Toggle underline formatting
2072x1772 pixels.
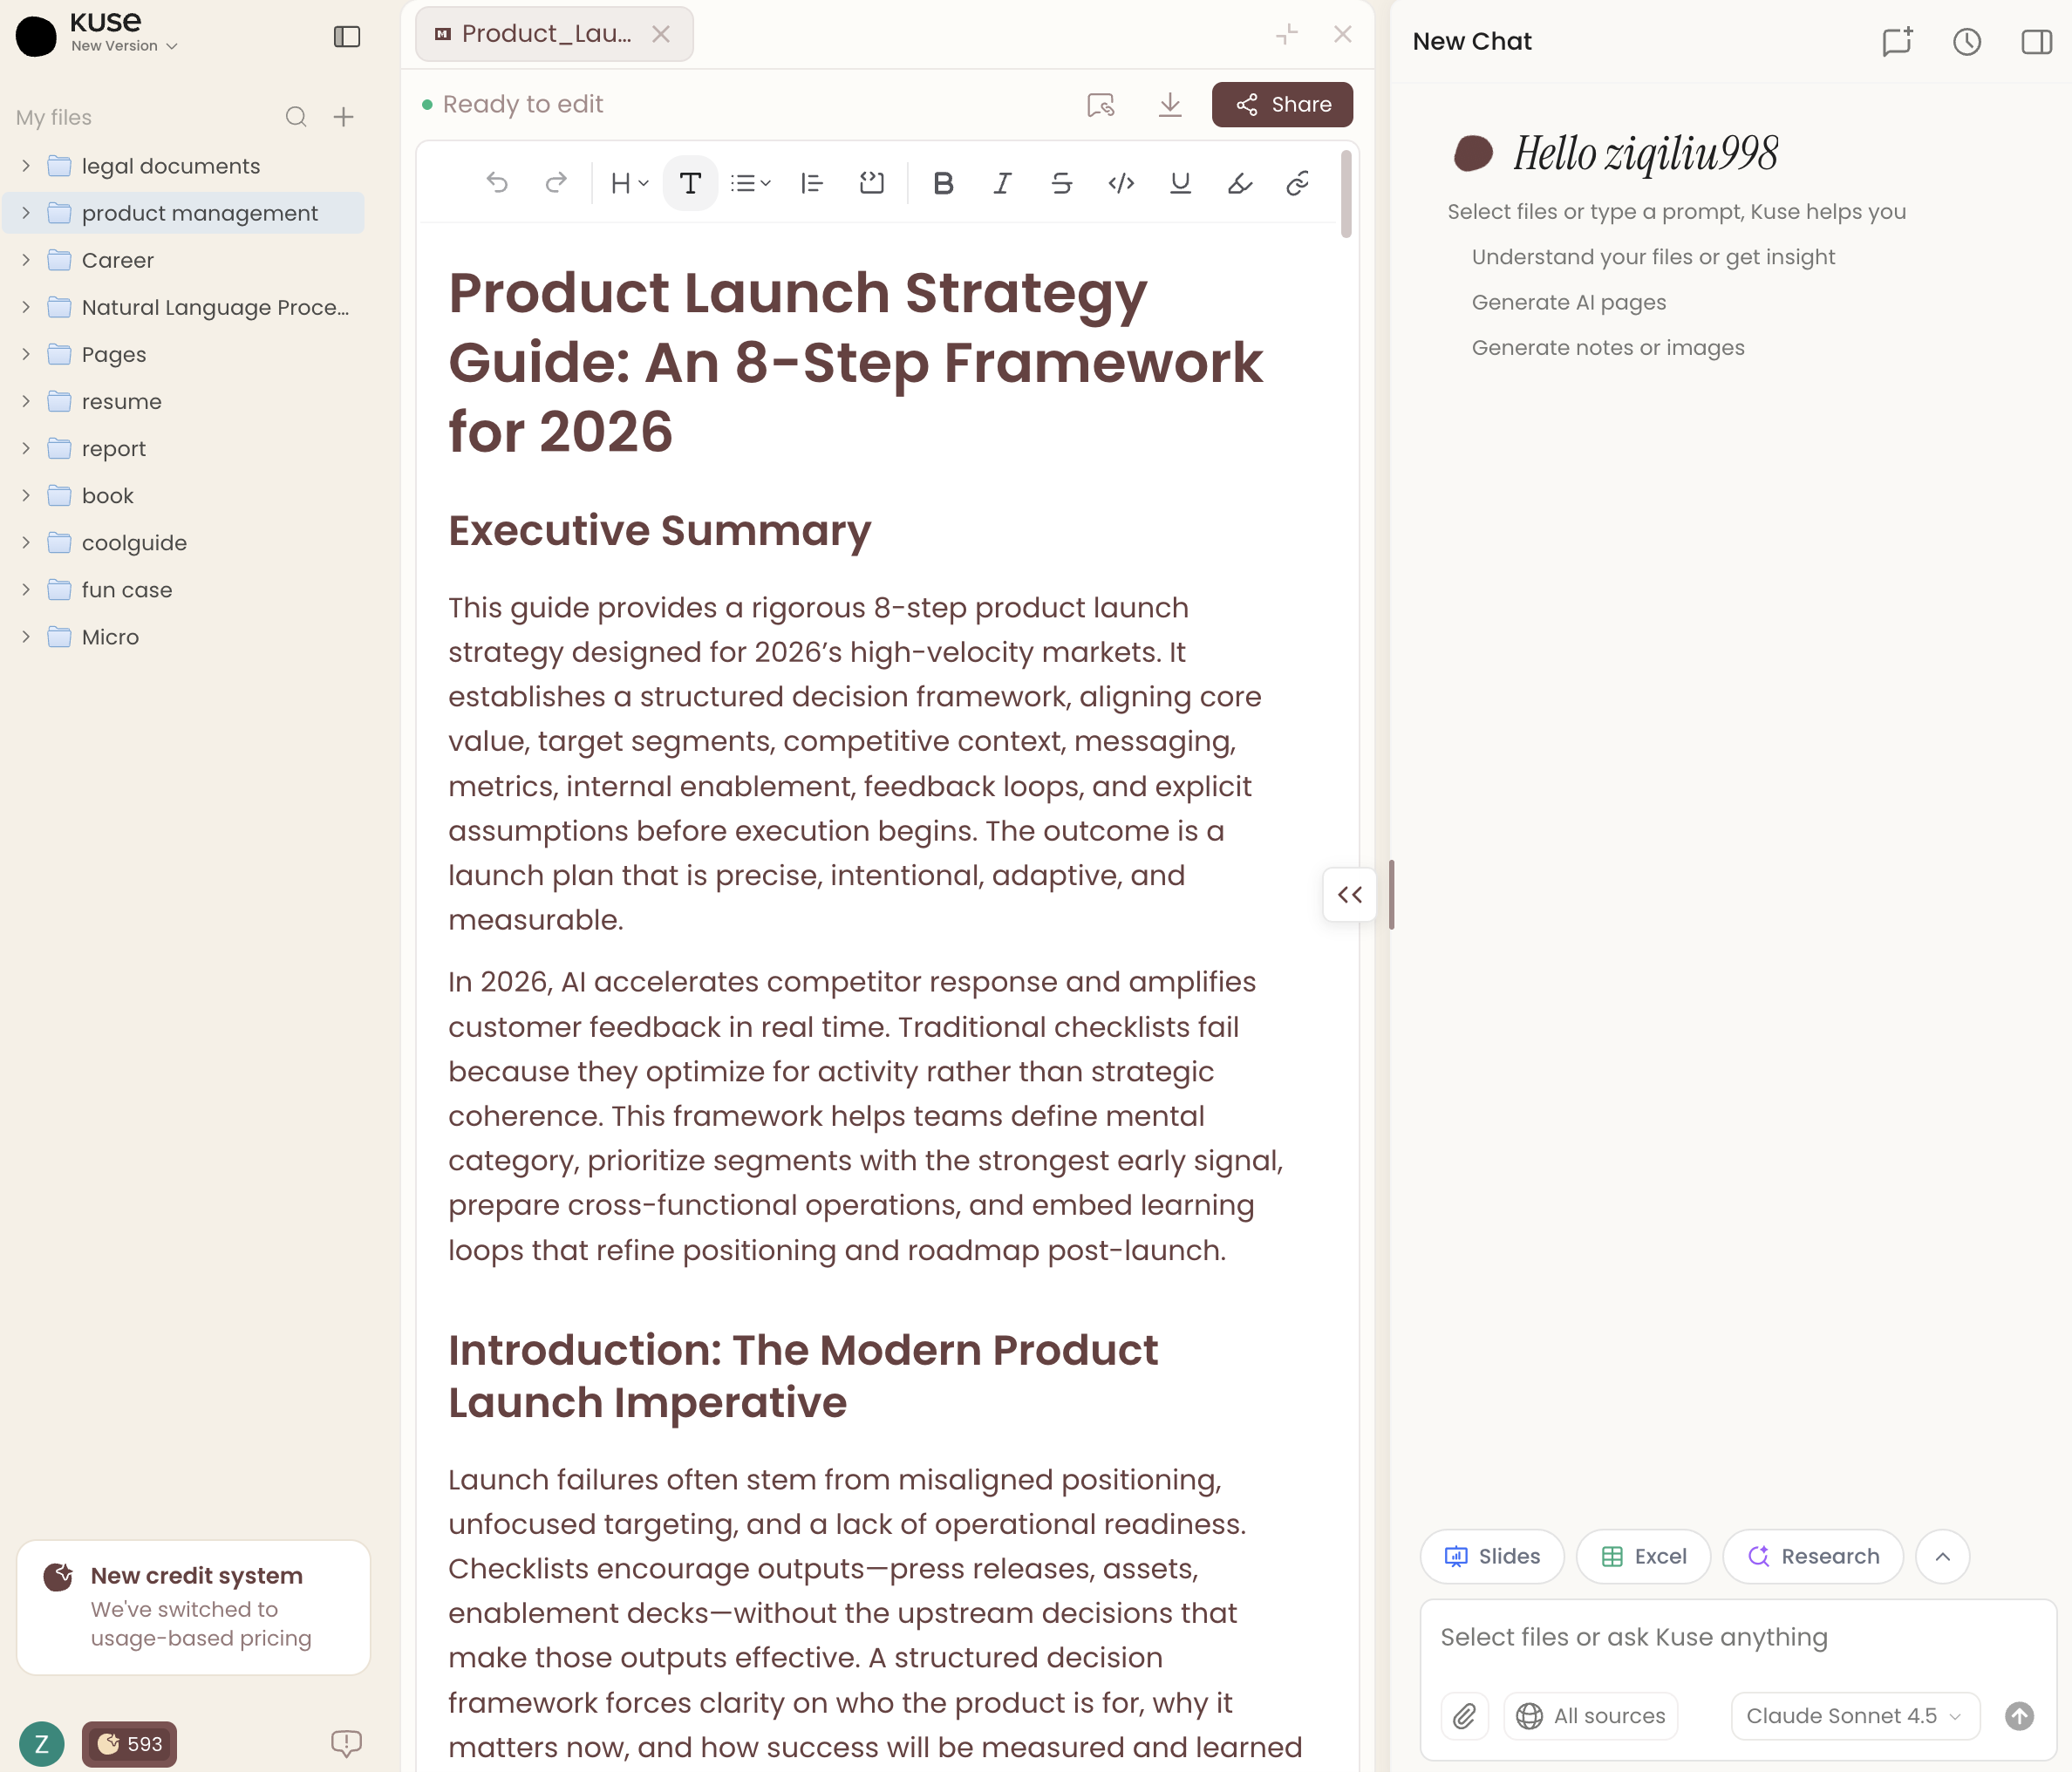click(x=1180, y=183)
